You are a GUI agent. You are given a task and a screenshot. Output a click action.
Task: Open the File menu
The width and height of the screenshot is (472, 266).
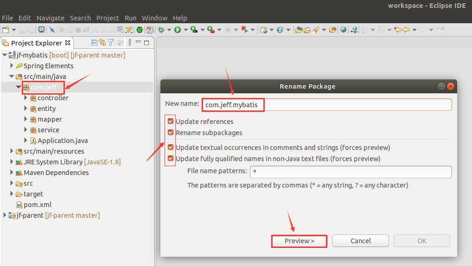(7, 18)
